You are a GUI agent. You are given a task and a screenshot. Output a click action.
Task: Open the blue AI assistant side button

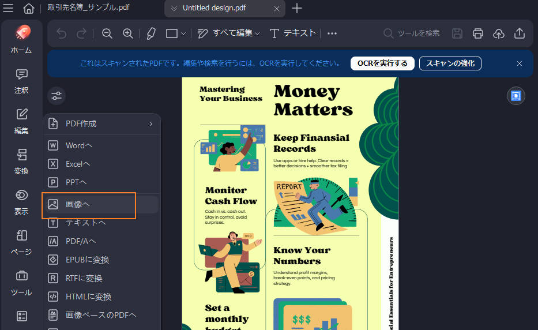point(516,96)
